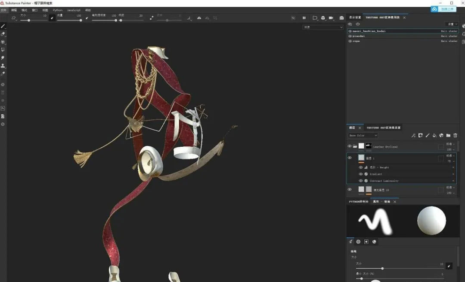
Task: Open the viewport material mode dropdown
Action: tap(323, 27)
